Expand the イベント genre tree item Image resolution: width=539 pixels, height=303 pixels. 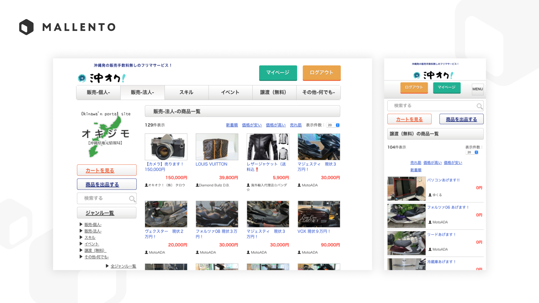pos(81,244)
